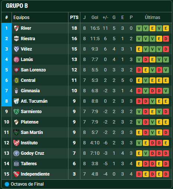The width and height of the screenshot is (173, 189).
Task: Click the Independiente club badge
Action: coord(16,174)
